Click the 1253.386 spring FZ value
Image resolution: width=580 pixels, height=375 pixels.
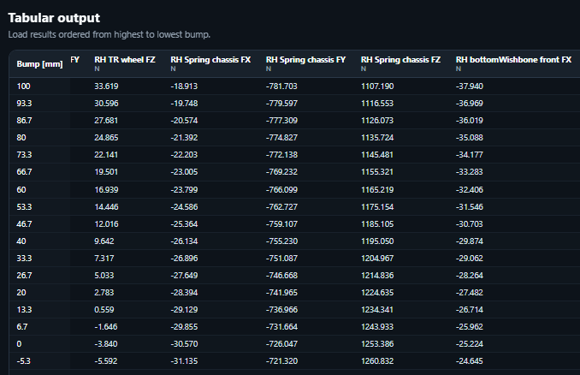coord(377,344)
